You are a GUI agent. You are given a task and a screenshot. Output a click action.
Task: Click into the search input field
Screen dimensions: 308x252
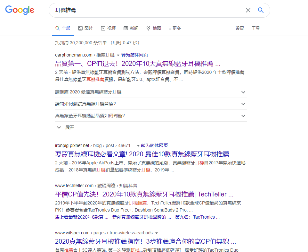(144, 10)
